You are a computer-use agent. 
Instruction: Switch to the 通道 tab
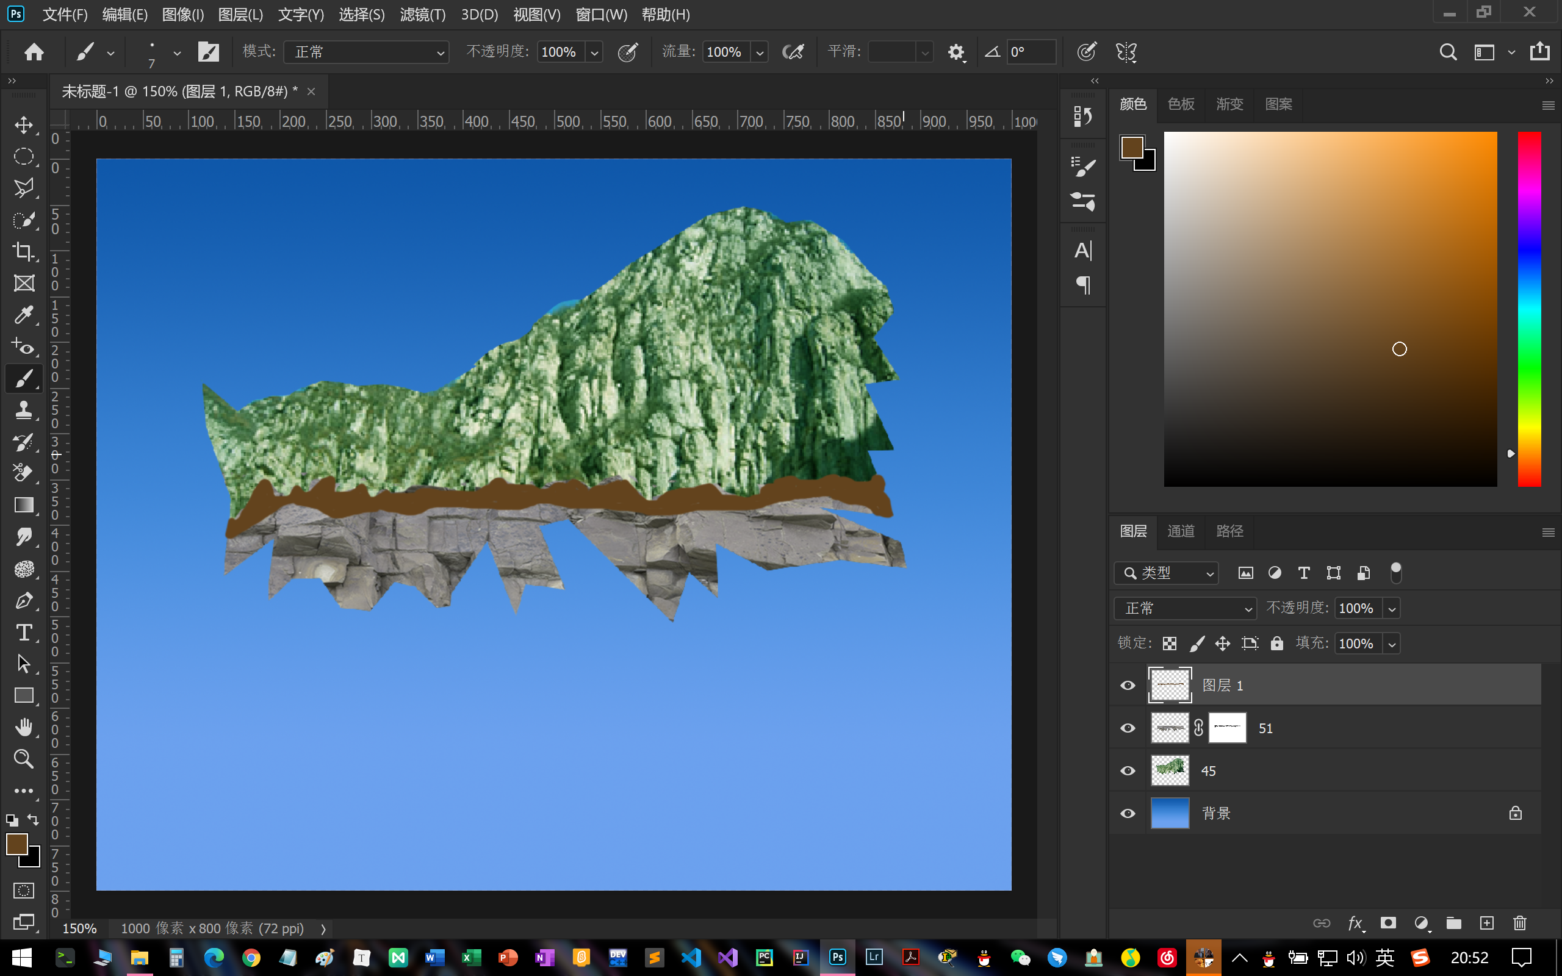(x=1181, y=531)
